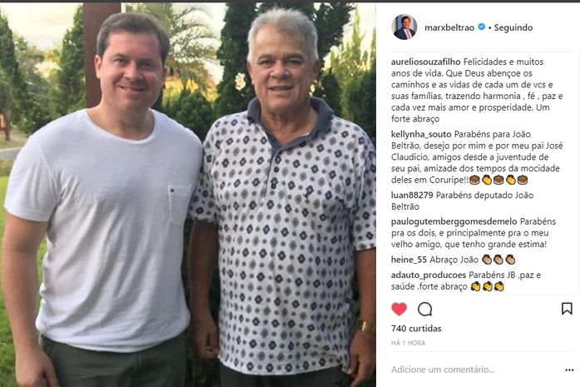The width and height of the screenshot is (580, 387).
Task: Open luan88279 user profile
Action: pyautogui.click(x=412, y=195)
